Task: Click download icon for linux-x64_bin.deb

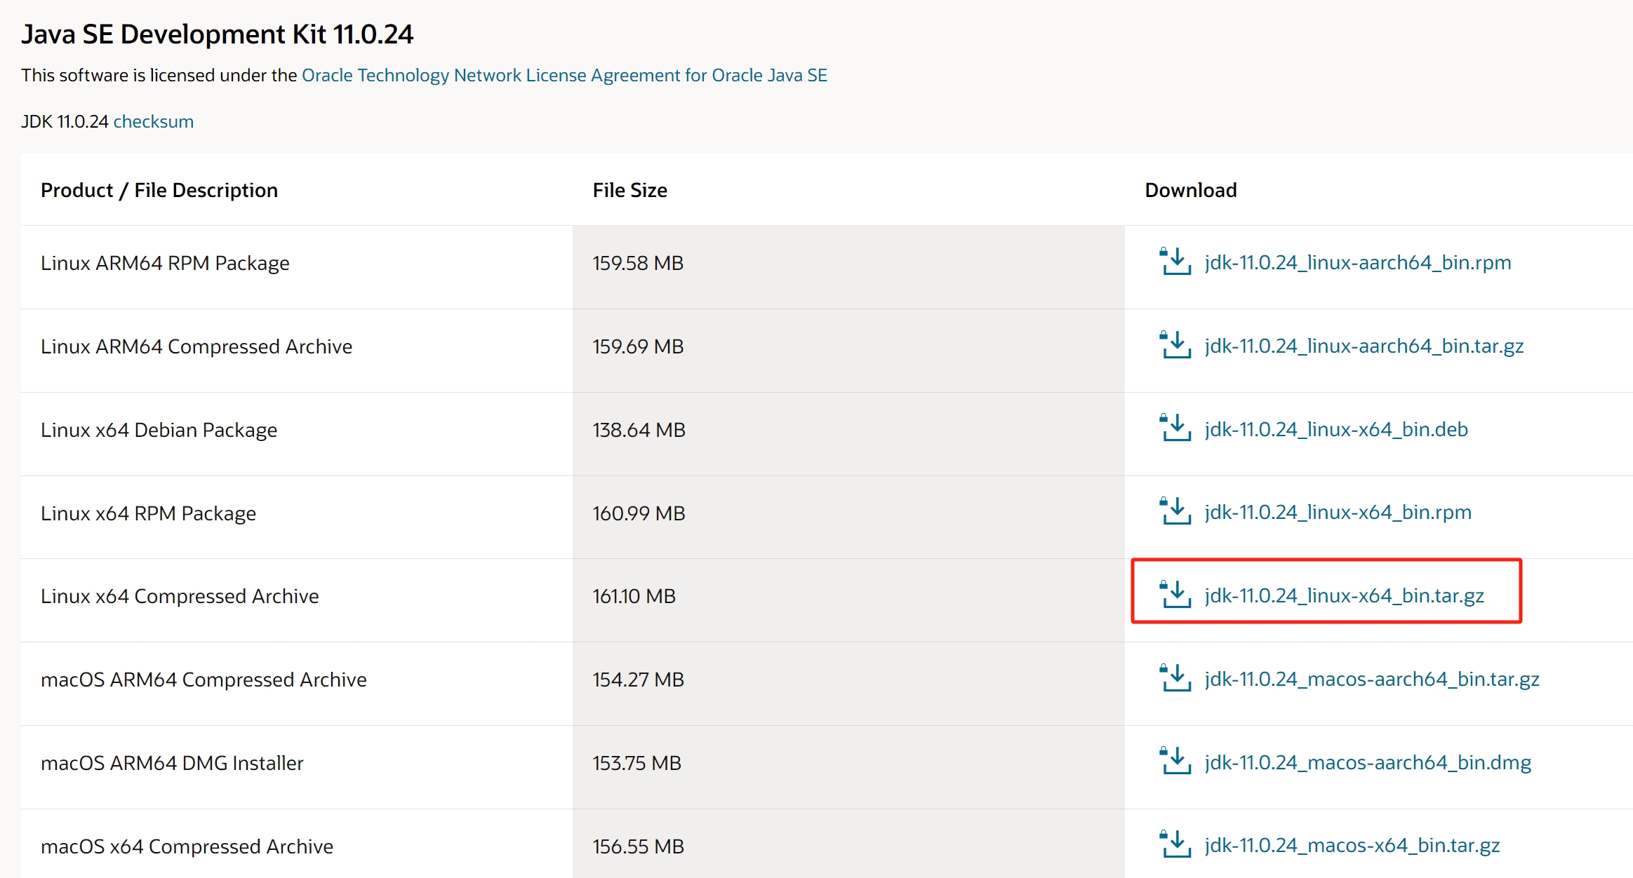Action: point(1175,428)
